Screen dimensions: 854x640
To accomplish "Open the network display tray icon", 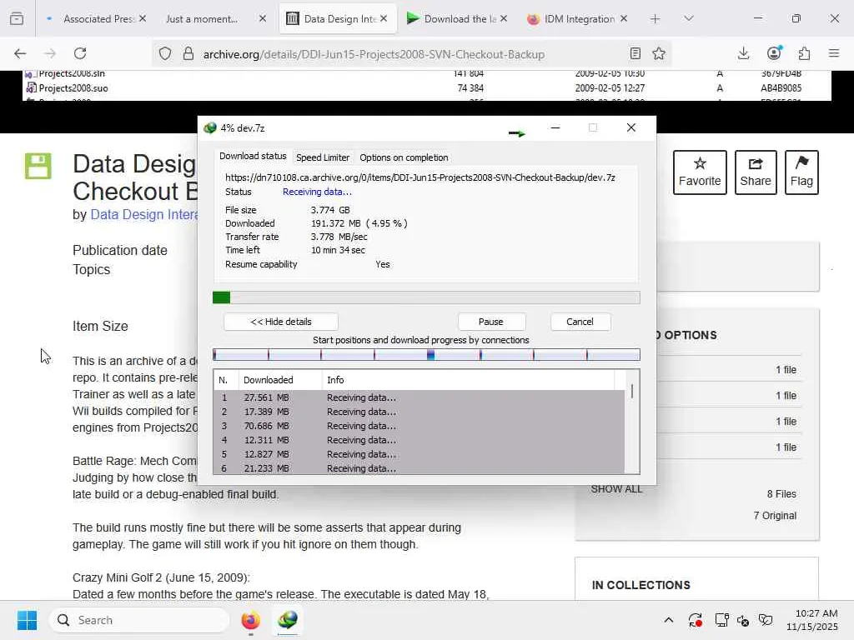I will click(x=721, y=620).
